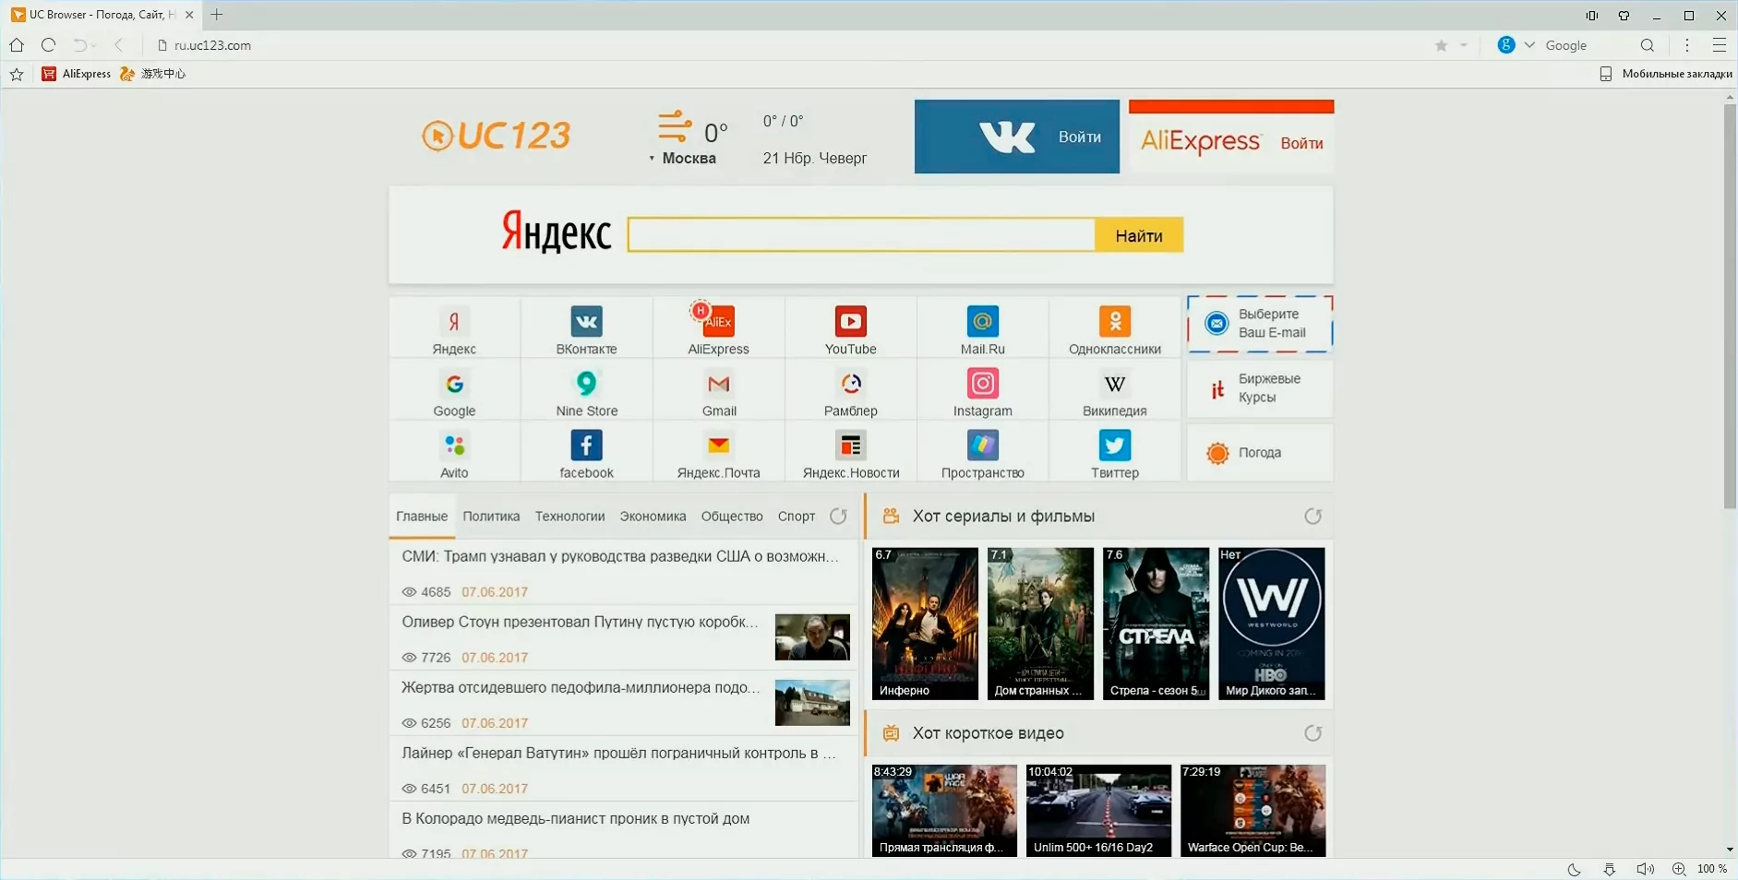Image resolution: width=1738 pixels, height=880 pixels.
Task: Open Биржевые Курсы link
Action: (1260, 388)
